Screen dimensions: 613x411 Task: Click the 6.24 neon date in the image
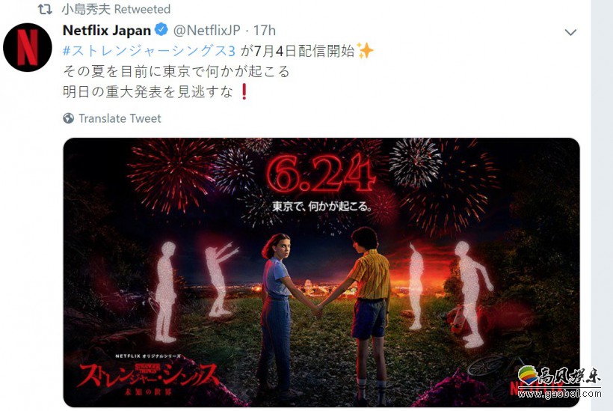(x=321, y=174)
